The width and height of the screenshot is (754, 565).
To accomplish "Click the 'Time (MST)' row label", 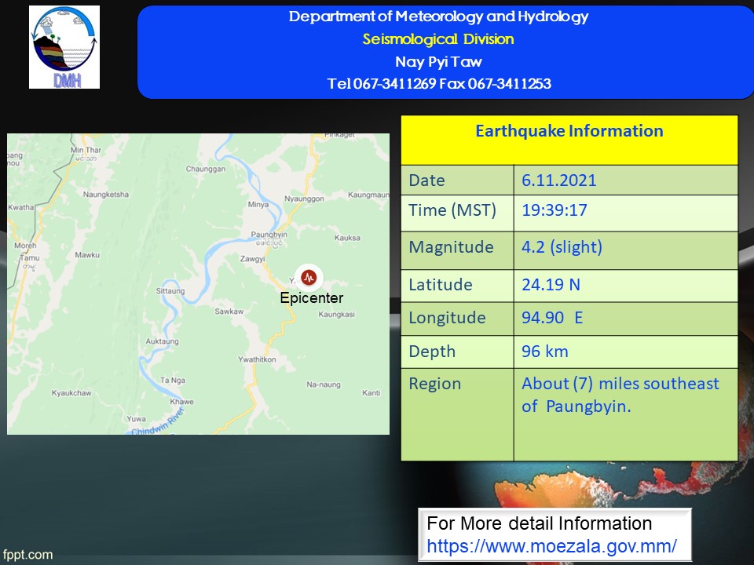I will [452, 210].
